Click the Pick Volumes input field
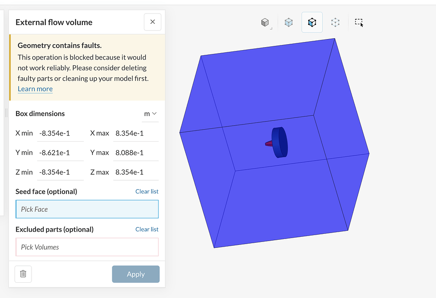436x298 pixels. click(87, 247)
